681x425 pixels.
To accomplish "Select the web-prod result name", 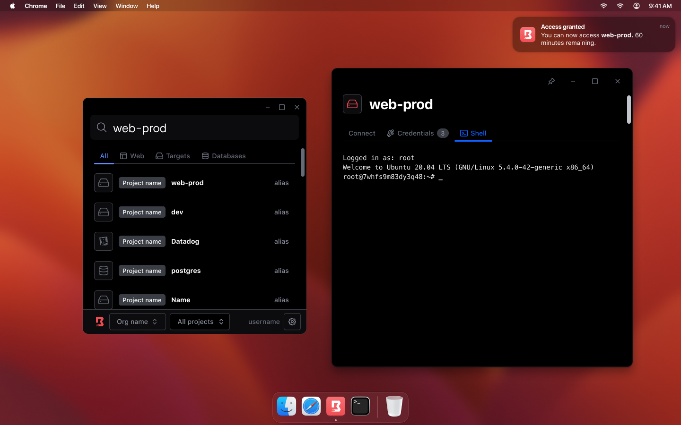I will tap(187, 183).
